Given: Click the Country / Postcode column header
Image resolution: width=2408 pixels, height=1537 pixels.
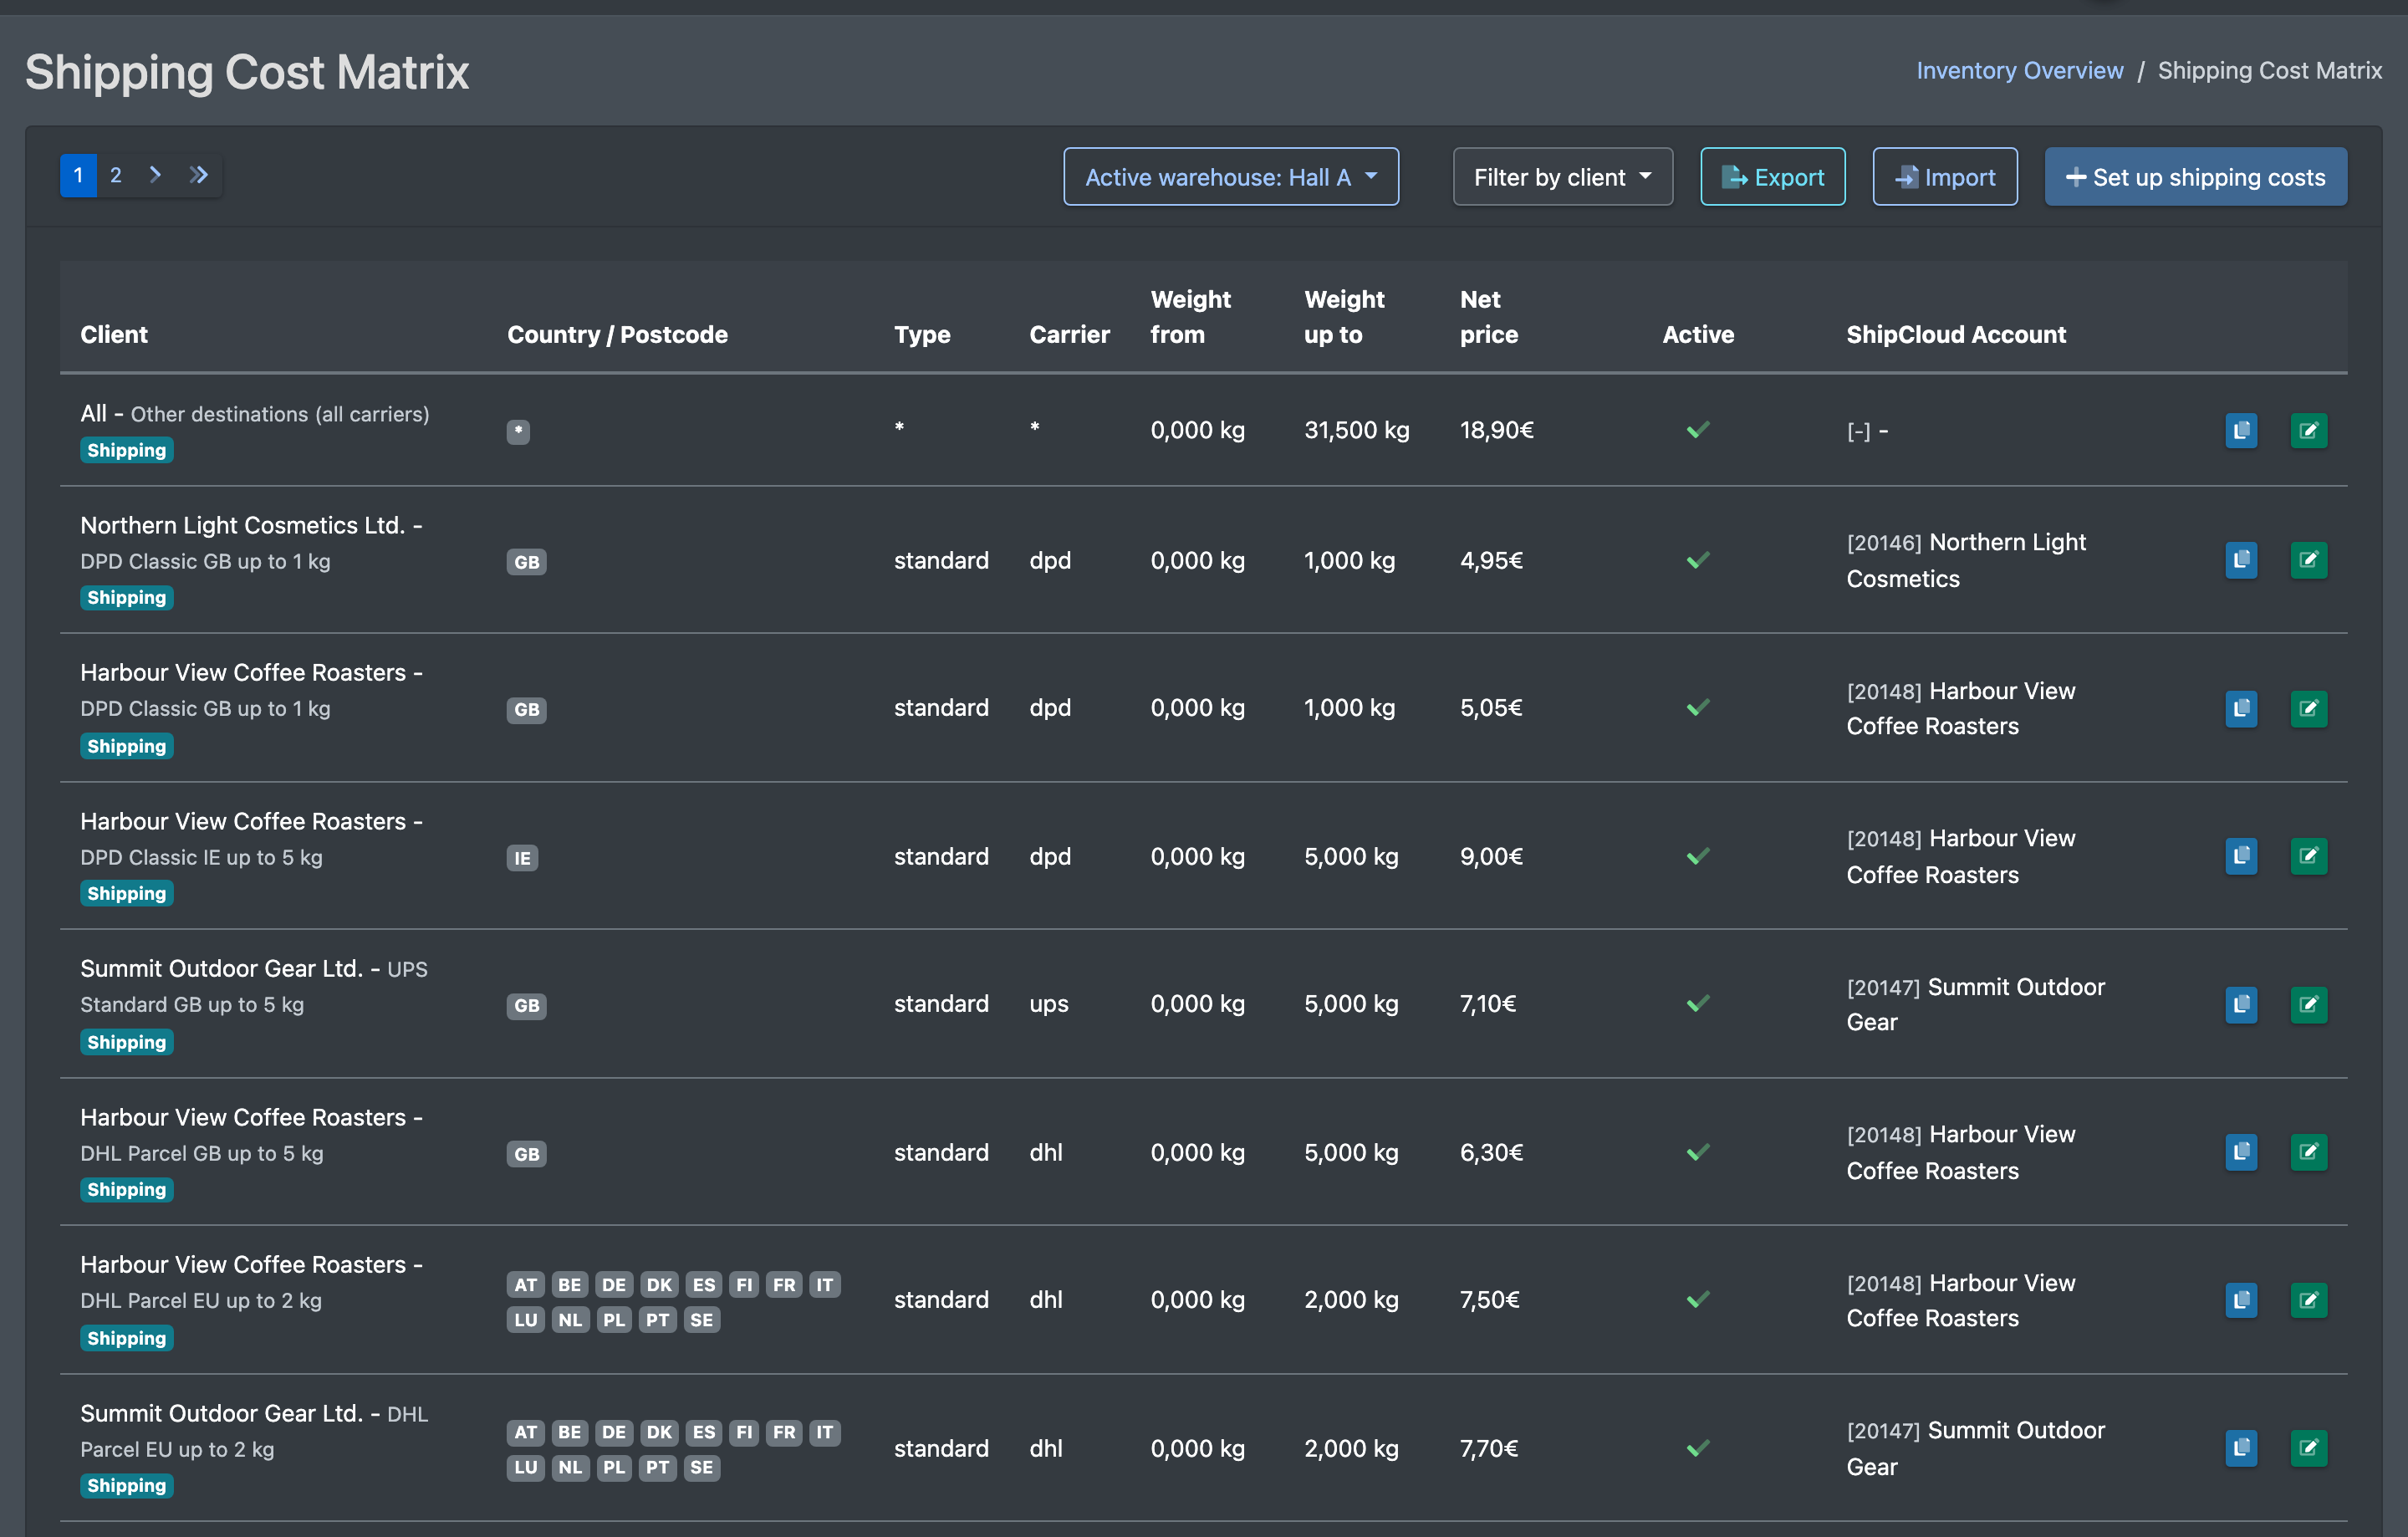Looking at the screenshot, I should [617, 334].
